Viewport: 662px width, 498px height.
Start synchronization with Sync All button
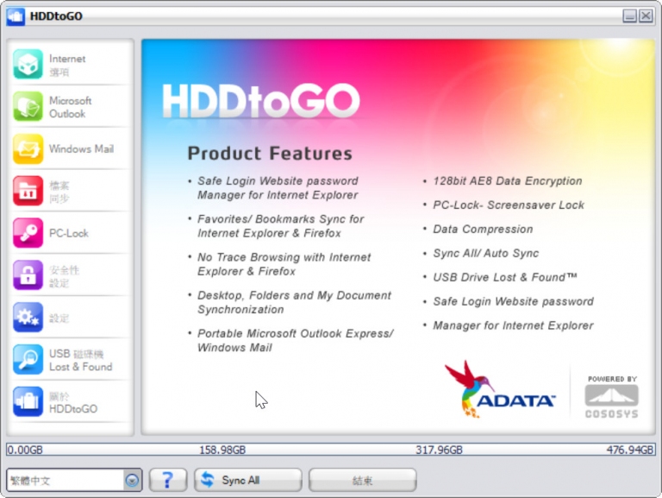point(248,480)
